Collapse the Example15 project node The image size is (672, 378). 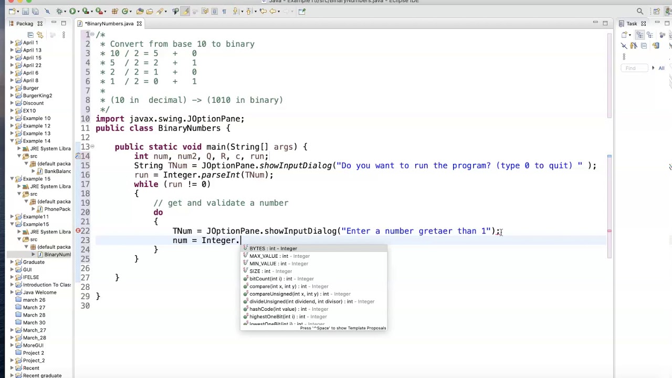(12, 224)
